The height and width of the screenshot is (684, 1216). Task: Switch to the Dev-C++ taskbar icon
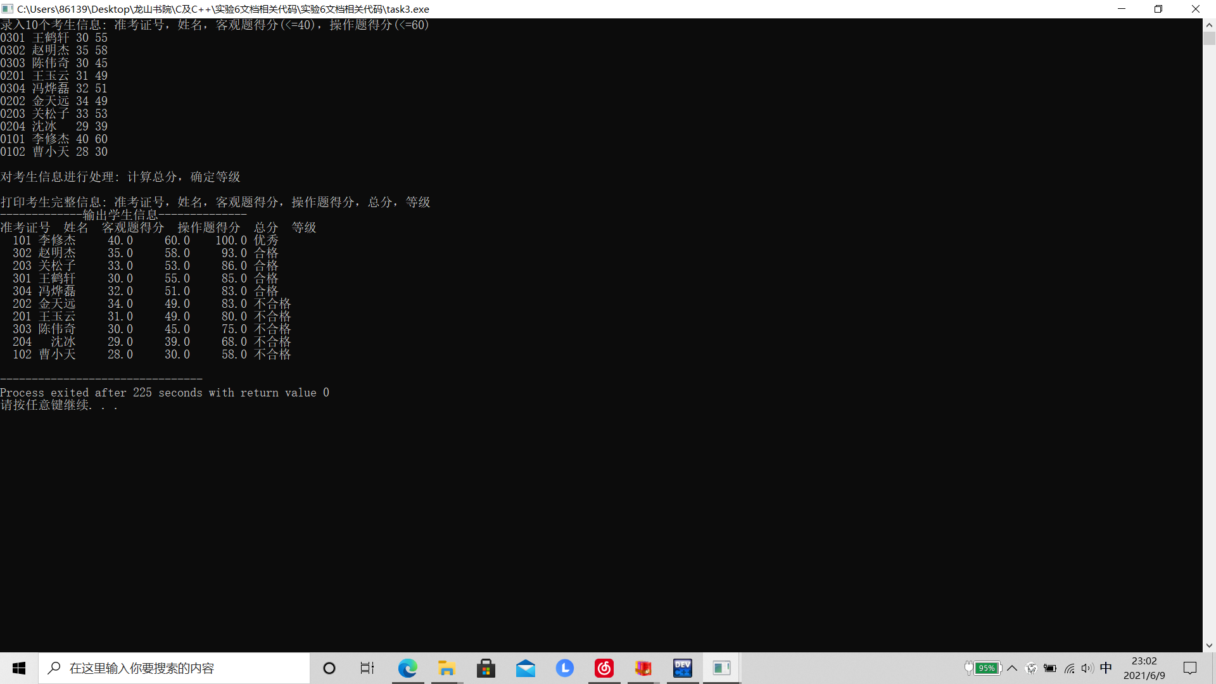682,668
